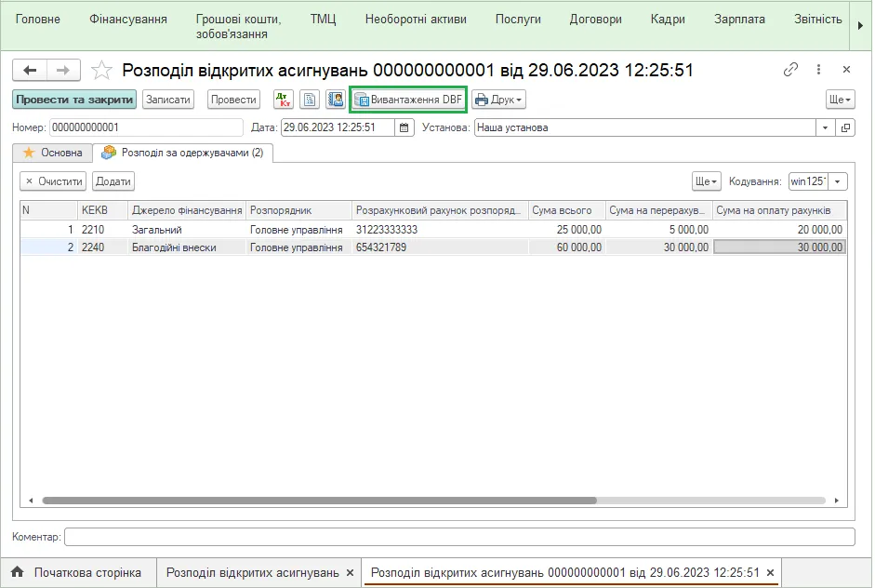Image resolution: width=875 pixels, height=588 pixels.
Task: Click the Номер input field
Action: point(146,127)
